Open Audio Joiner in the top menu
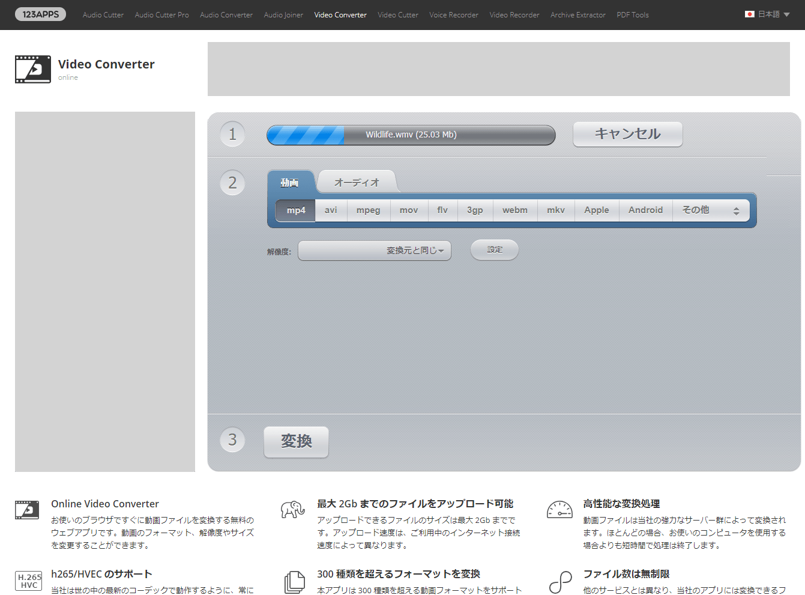The width and height of the screenshot is (805, 595). pyautogui.click(x=283, y=15)
